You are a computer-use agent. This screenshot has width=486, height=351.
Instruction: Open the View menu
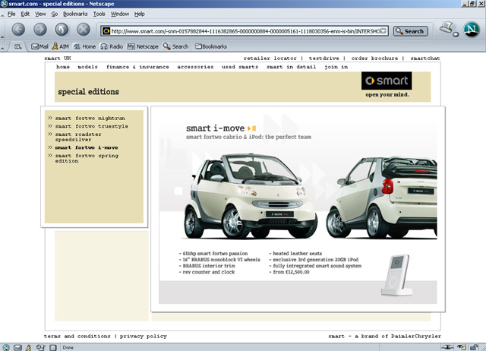40,14
